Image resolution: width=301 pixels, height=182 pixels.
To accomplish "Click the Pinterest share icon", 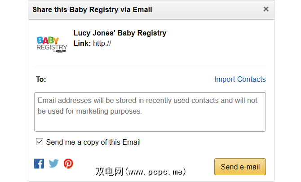I will (x=68, y=164).
